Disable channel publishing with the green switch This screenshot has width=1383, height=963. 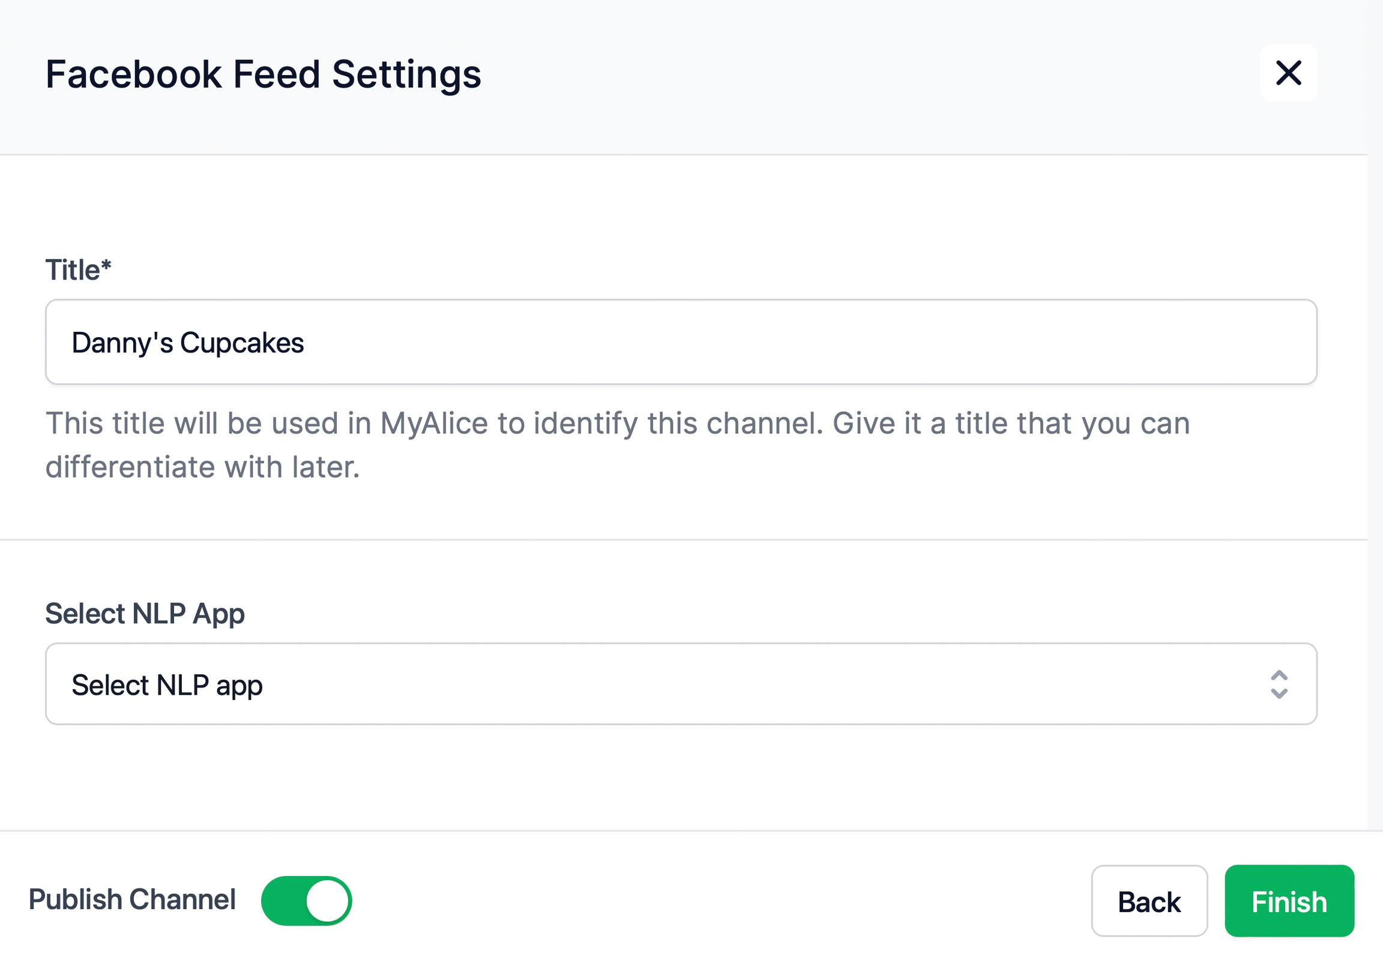[x=306, y=901]
